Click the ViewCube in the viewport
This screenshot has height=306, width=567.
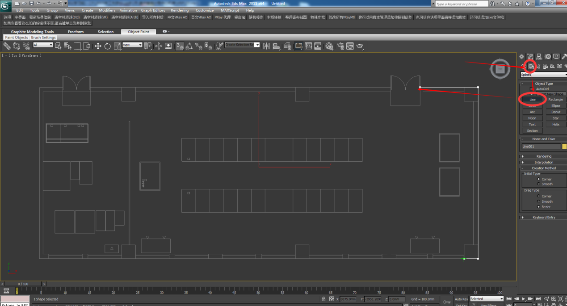500,69
